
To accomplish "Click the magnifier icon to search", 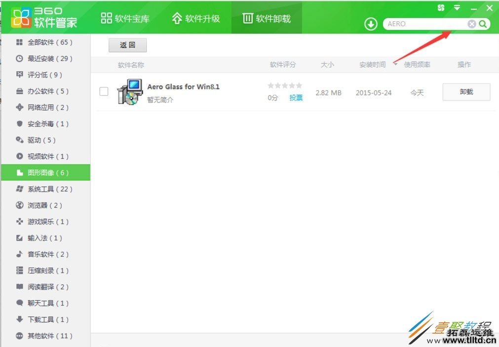I will (482, 24).
